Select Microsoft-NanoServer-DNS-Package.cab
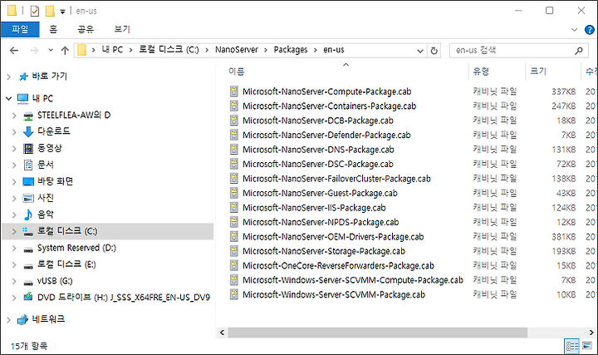 click(318, 150)
